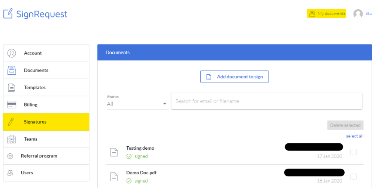Click the Users people icon in sidebar
This screenshot has width=374, height=193.
pos(10,173)
